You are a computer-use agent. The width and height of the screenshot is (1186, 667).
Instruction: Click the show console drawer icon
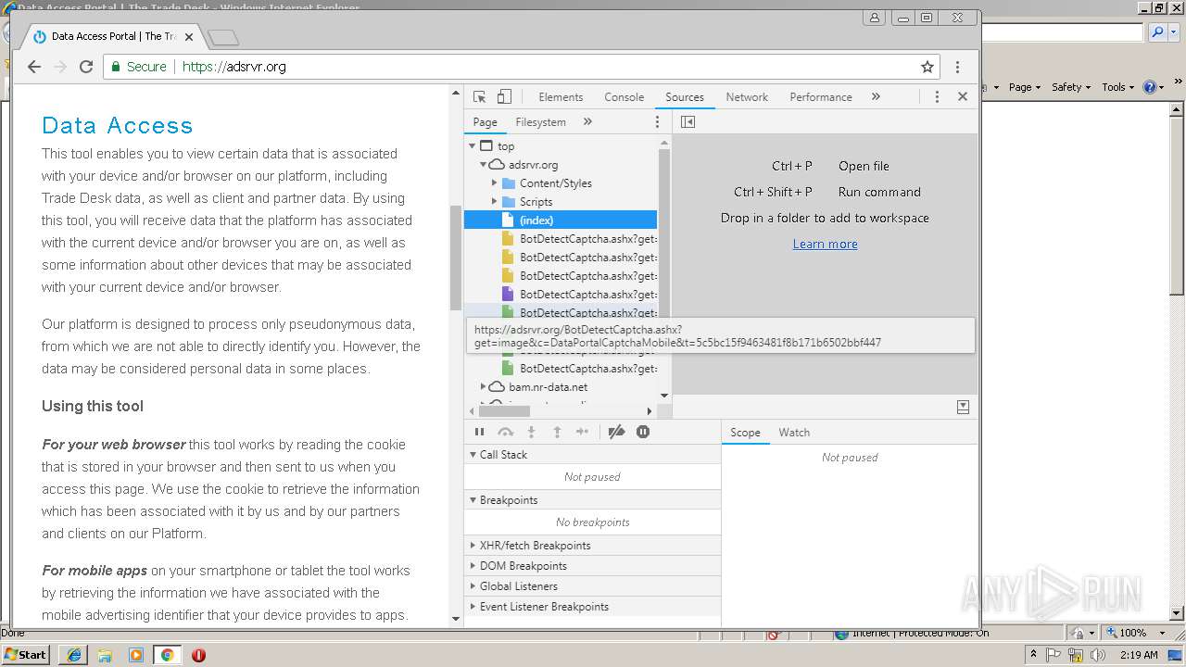(x=963, y=407)
